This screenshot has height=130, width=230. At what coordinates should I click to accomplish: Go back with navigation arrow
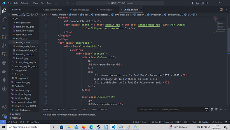(x=68, y=3)
